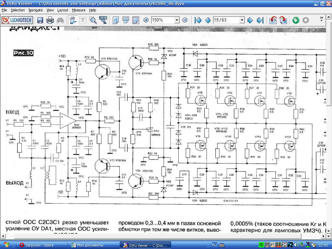Click the horizontal scrollbar track
Screen dimensions: 332x249
(158, 236)
